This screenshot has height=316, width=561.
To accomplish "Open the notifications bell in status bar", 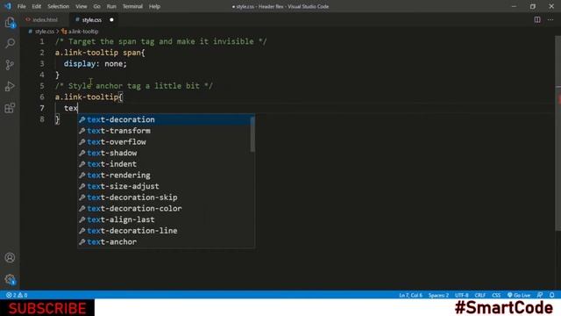I will coord(551,295).
